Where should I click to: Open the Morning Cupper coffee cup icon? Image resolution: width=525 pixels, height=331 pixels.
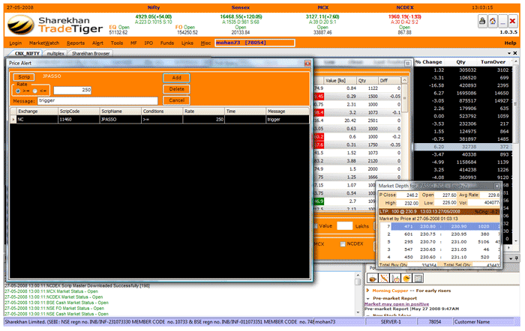pos(372,278)
